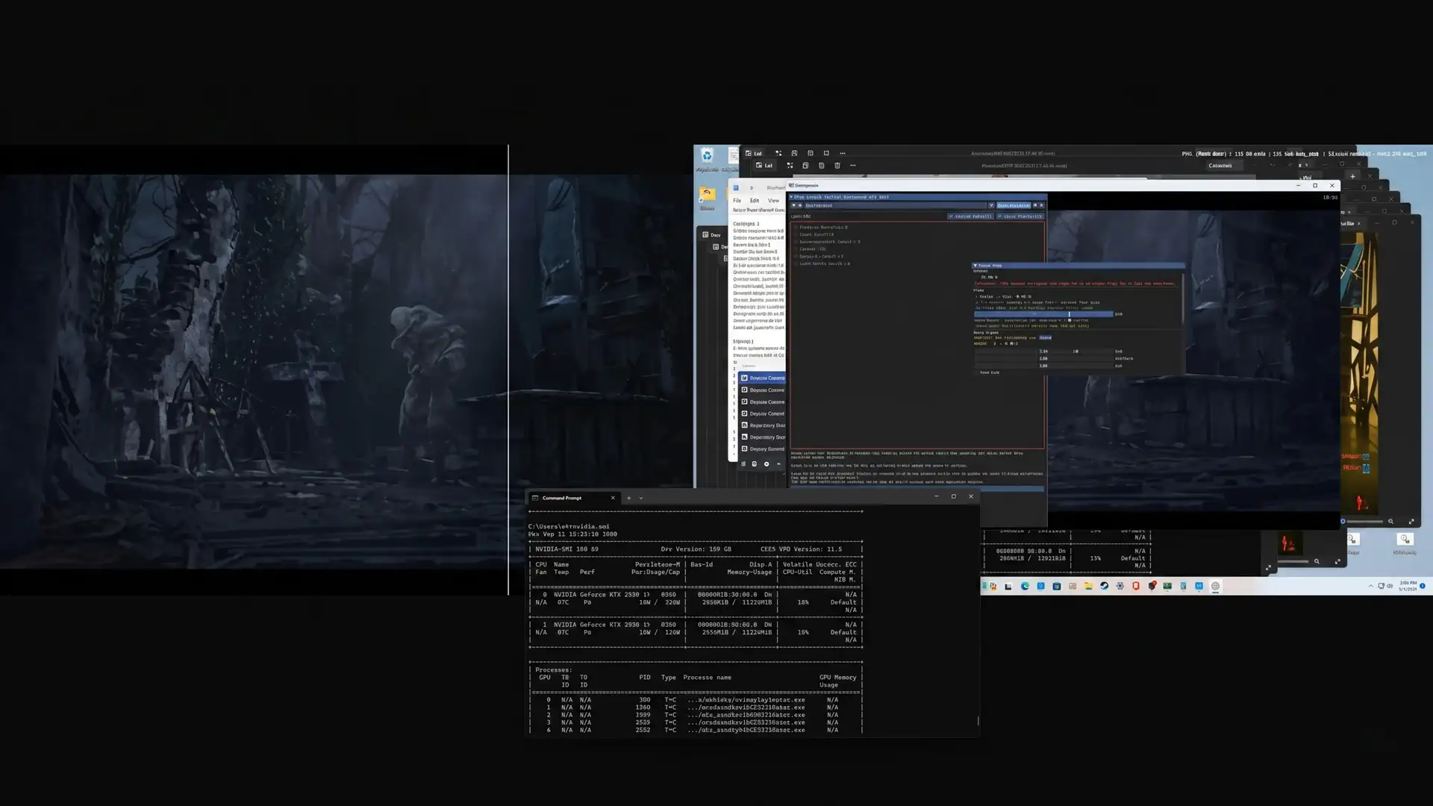1433x806 pixels.
Task: Open the three-dots more menu in rearmost photo viewer toolbar
Action: [x=843, y=153]
